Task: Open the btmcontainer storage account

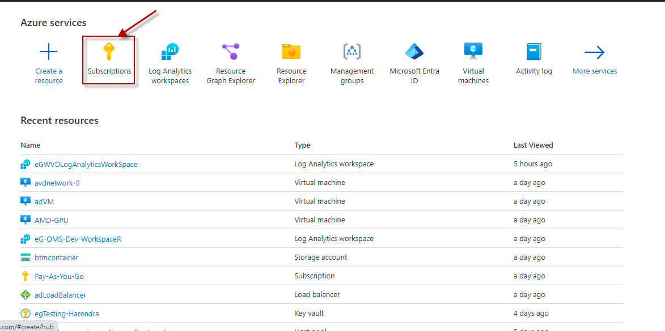Action: (x=56, y=257)
